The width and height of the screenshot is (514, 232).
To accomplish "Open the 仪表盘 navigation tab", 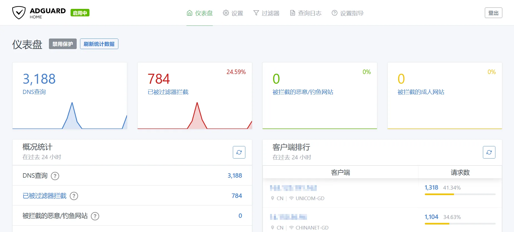I will [x=199, y=13].
